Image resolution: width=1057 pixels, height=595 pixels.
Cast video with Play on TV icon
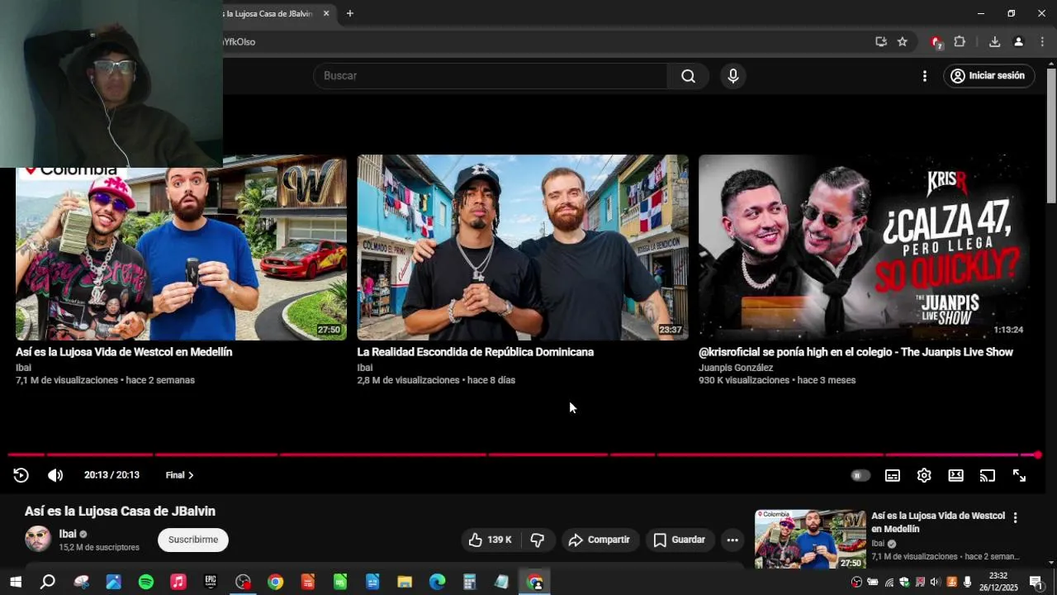point(988,475)
